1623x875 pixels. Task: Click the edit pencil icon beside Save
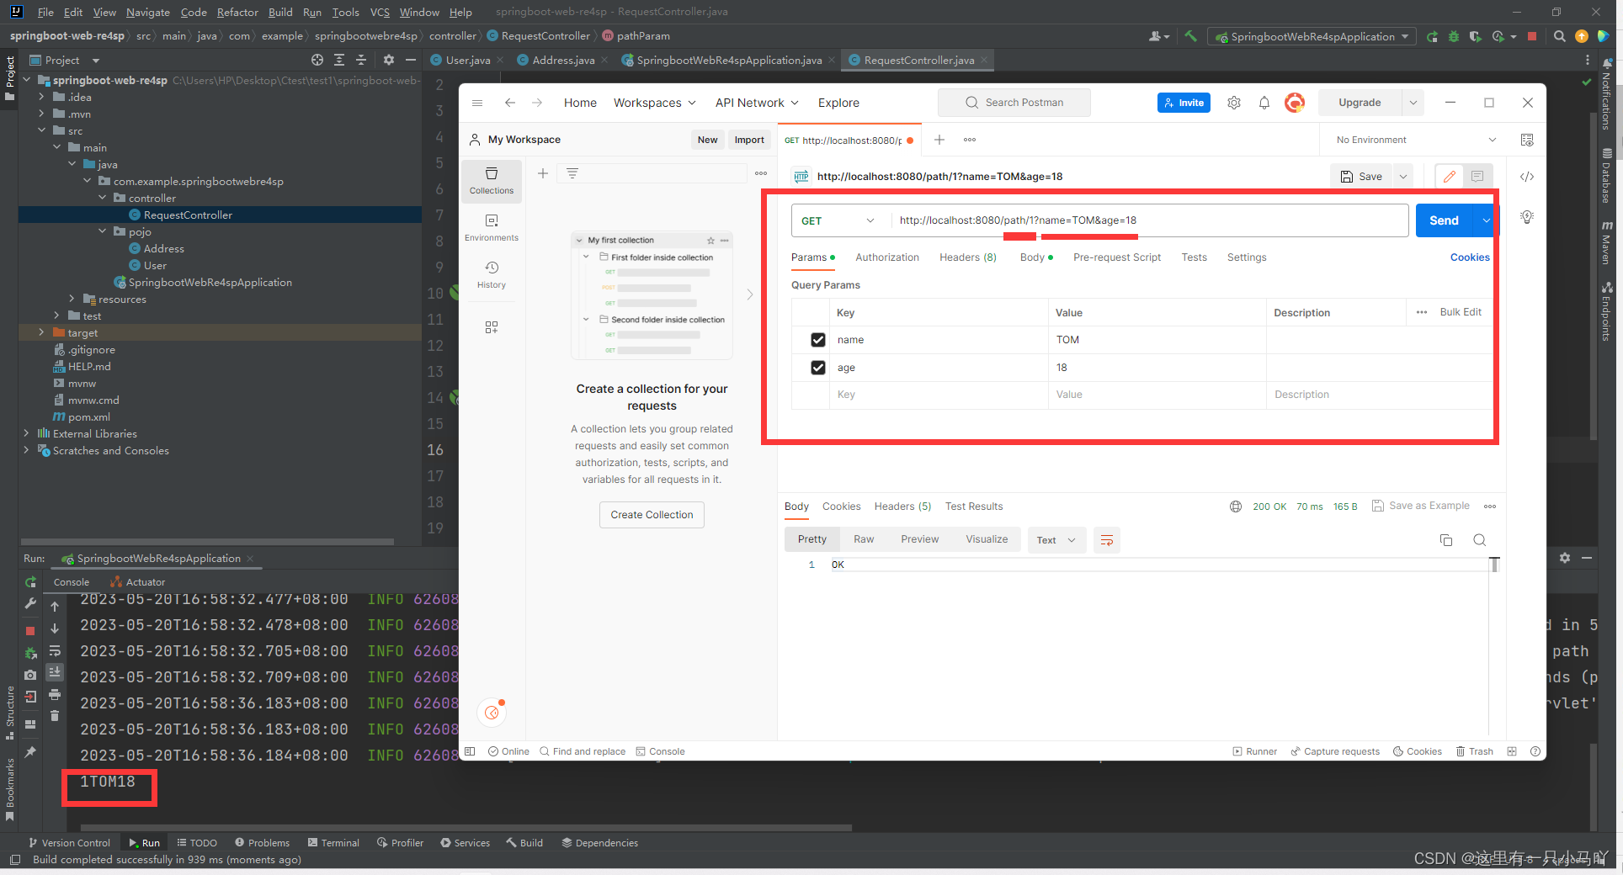pos(1449,177)
